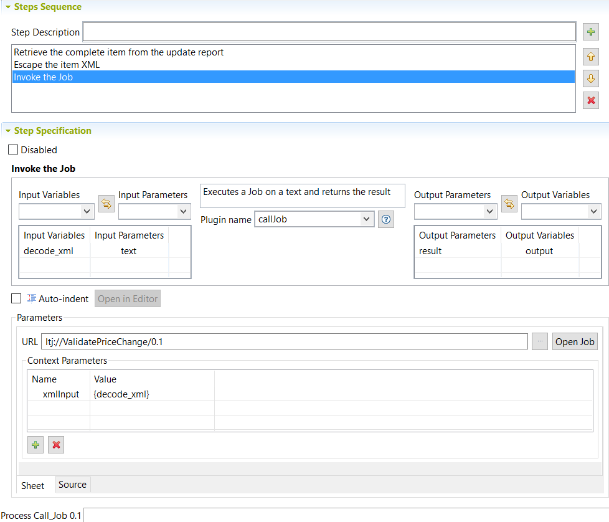Add a context parameter with green plus
The height and width of the screenshot is (522, 609).
(x=35, y=445)
